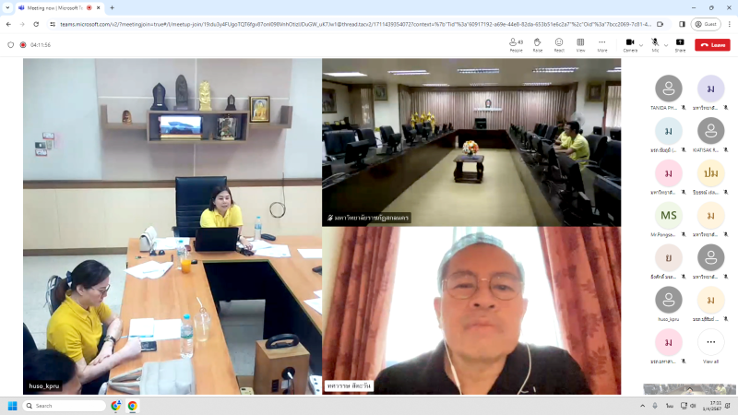Toggle the browser side panel
The height and width of the screenshot is (415, 738).
click(x=682, y=24)
